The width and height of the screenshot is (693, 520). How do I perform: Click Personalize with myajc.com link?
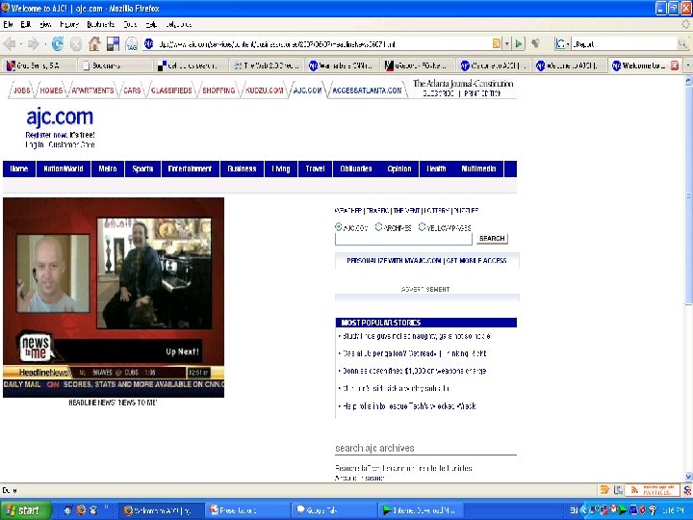click(394, 260)
